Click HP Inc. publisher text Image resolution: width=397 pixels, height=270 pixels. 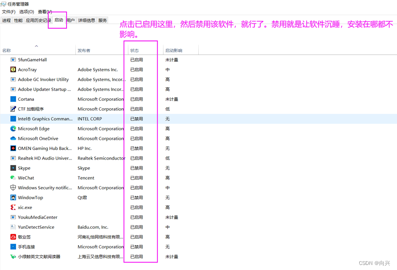(x=84, y=149)
